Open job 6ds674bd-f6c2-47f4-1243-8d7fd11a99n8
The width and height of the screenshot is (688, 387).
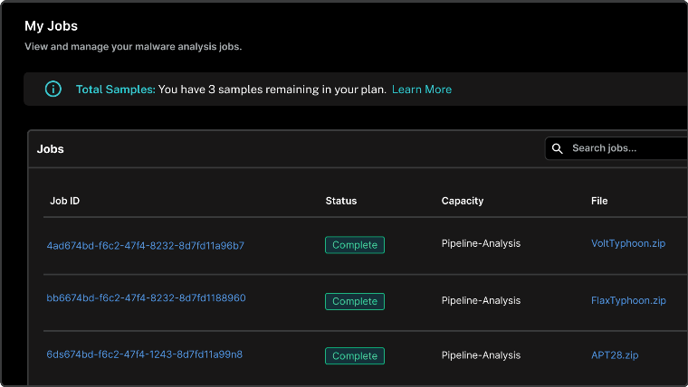(144, 354)
